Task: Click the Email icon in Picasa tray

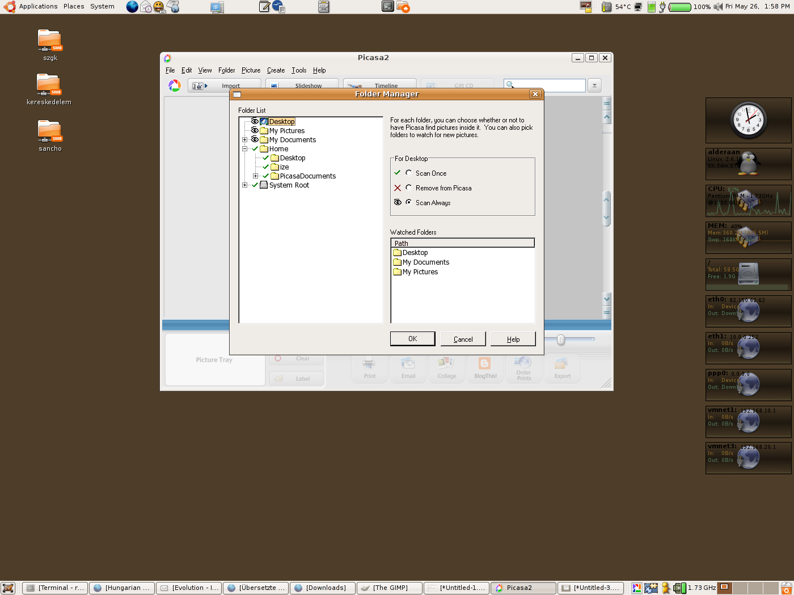Action: pos(408,368)
